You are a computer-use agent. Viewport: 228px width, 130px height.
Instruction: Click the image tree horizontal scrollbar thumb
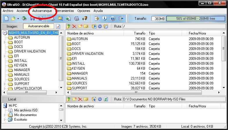point(27,92)
